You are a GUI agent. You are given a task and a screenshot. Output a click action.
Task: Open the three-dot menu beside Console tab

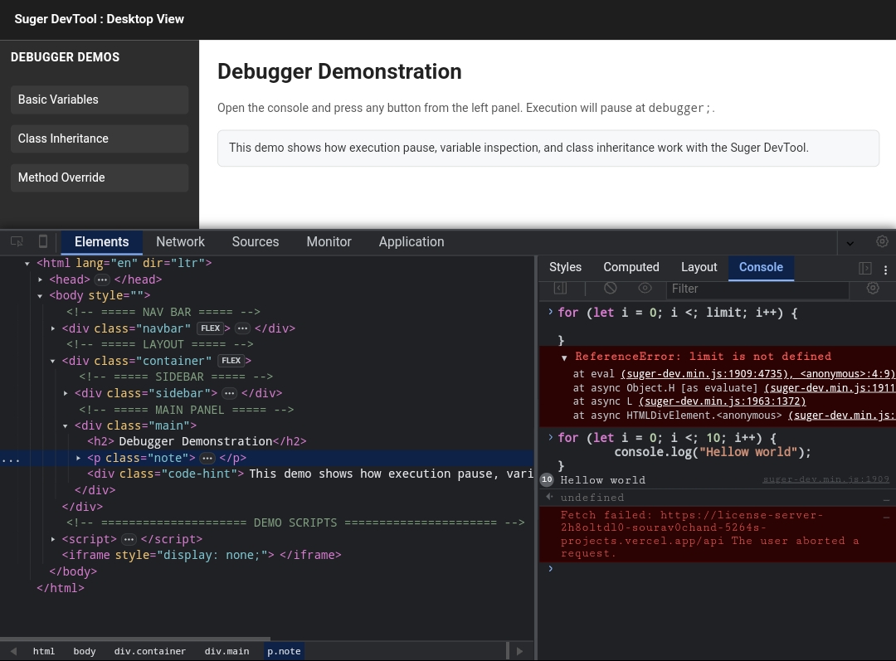(x=886, y=270)
